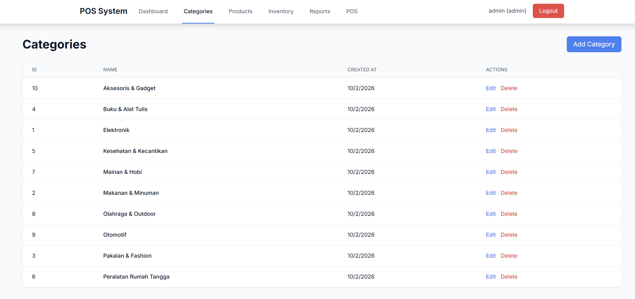Click the POS System logo text
635x299 pixels.
click(x=104, y=11)
